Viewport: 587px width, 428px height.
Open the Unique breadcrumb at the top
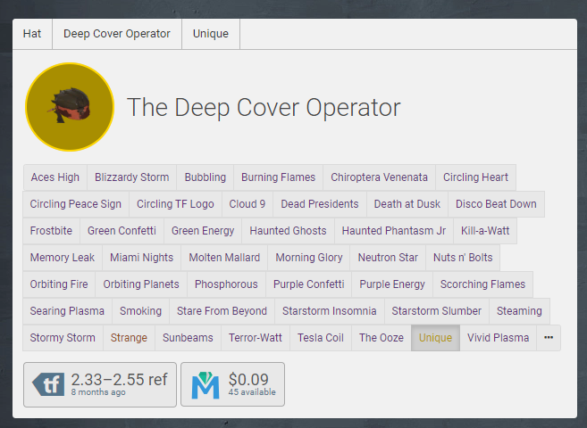pyautogui.click(x=211, y=34)
